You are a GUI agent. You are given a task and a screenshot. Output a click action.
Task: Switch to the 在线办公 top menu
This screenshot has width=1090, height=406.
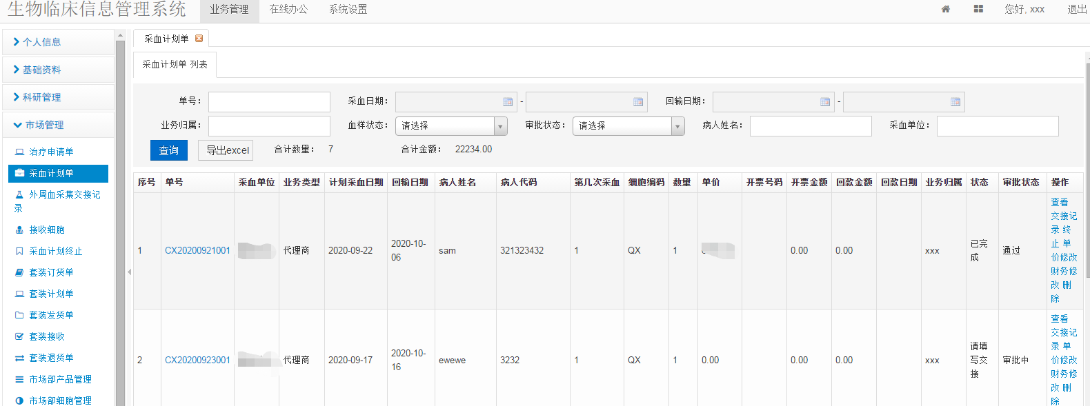288,10
